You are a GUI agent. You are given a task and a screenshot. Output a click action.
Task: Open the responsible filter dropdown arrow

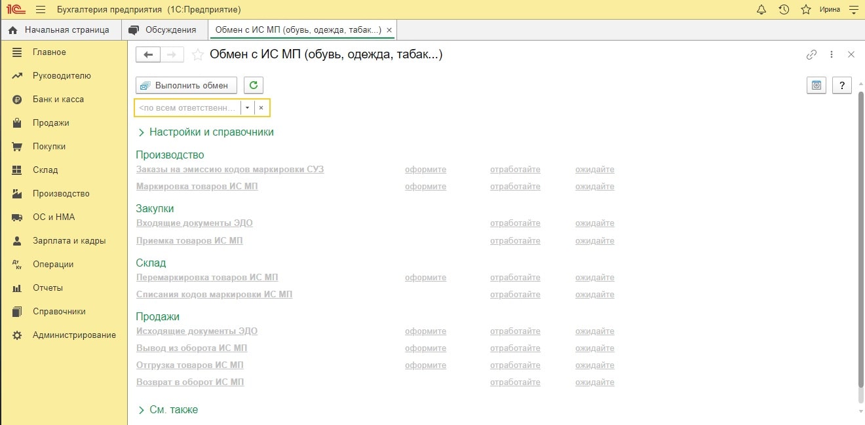coord(248,107)
